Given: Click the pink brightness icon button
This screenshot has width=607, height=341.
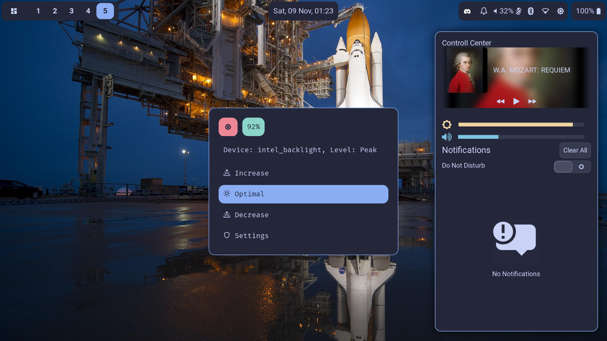Looking at the screenshot, I should [x=228, y=127].
